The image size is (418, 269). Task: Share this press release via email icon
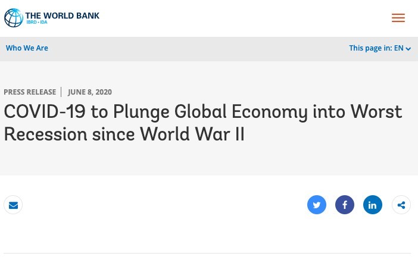click(13, 205)
